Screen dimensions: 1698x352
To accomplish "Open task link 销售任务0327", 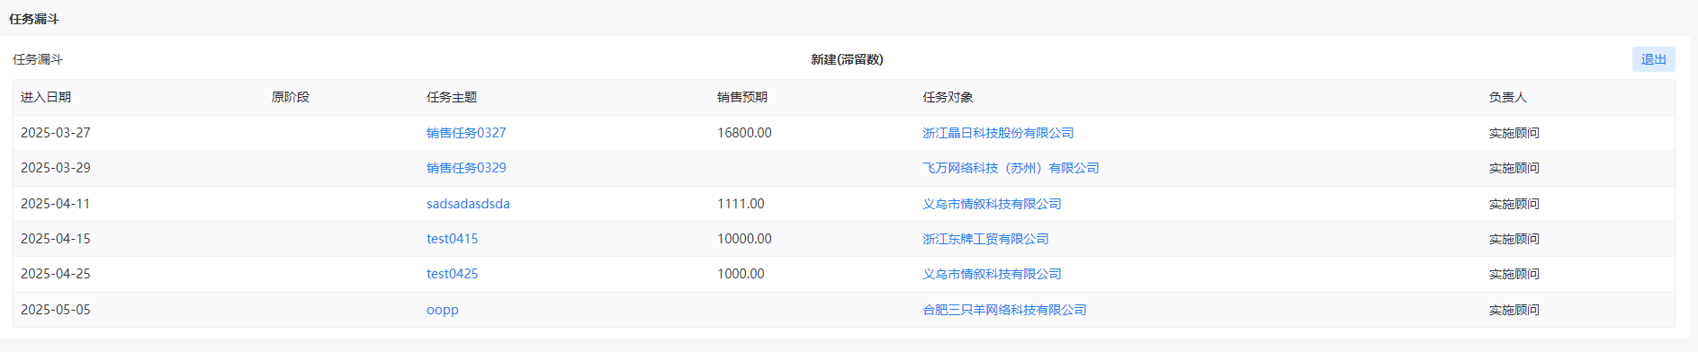I will coord(466,133).
